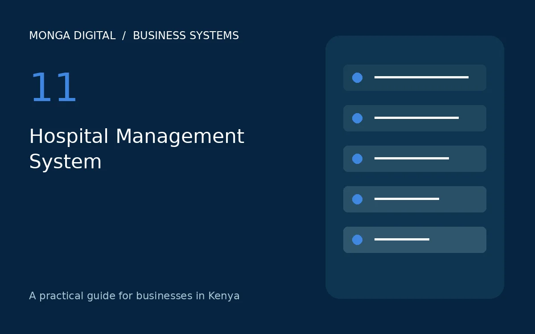Click the "MONGA DIGITAL" header text

72,36
